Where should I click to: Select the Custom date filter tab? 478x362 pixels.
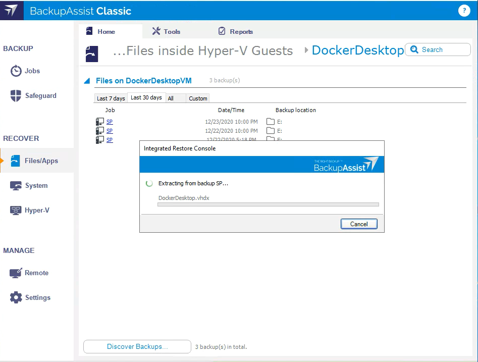click(x=198, y=98)
